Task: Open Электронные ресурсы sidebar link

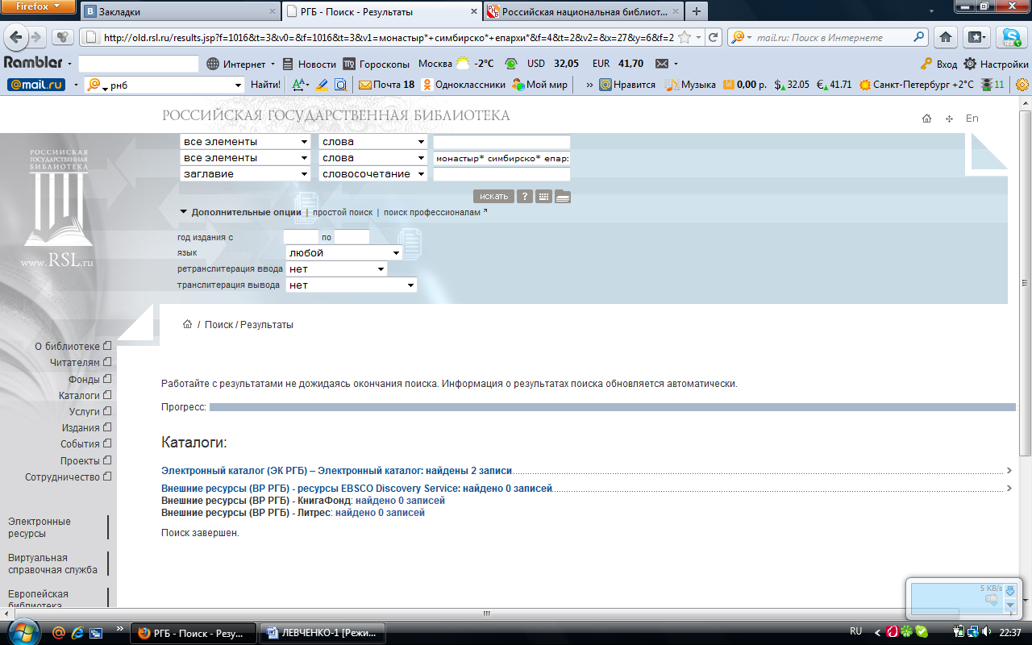Action: (40, 527)
